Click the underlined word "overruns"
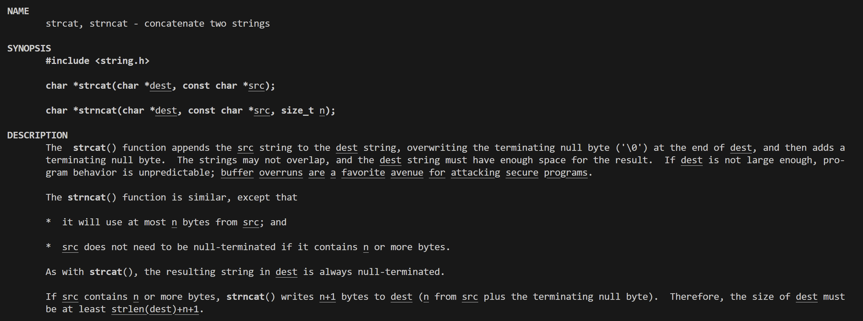The image size is (863, 321). click(281, 173)
